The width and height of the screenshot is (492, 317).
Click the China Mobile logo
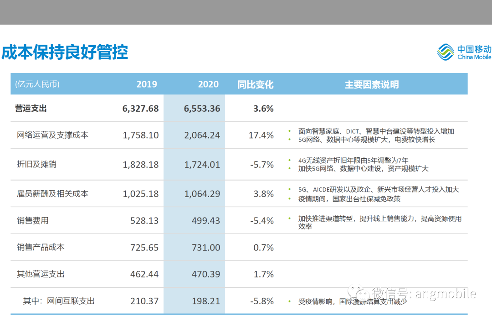464,52
